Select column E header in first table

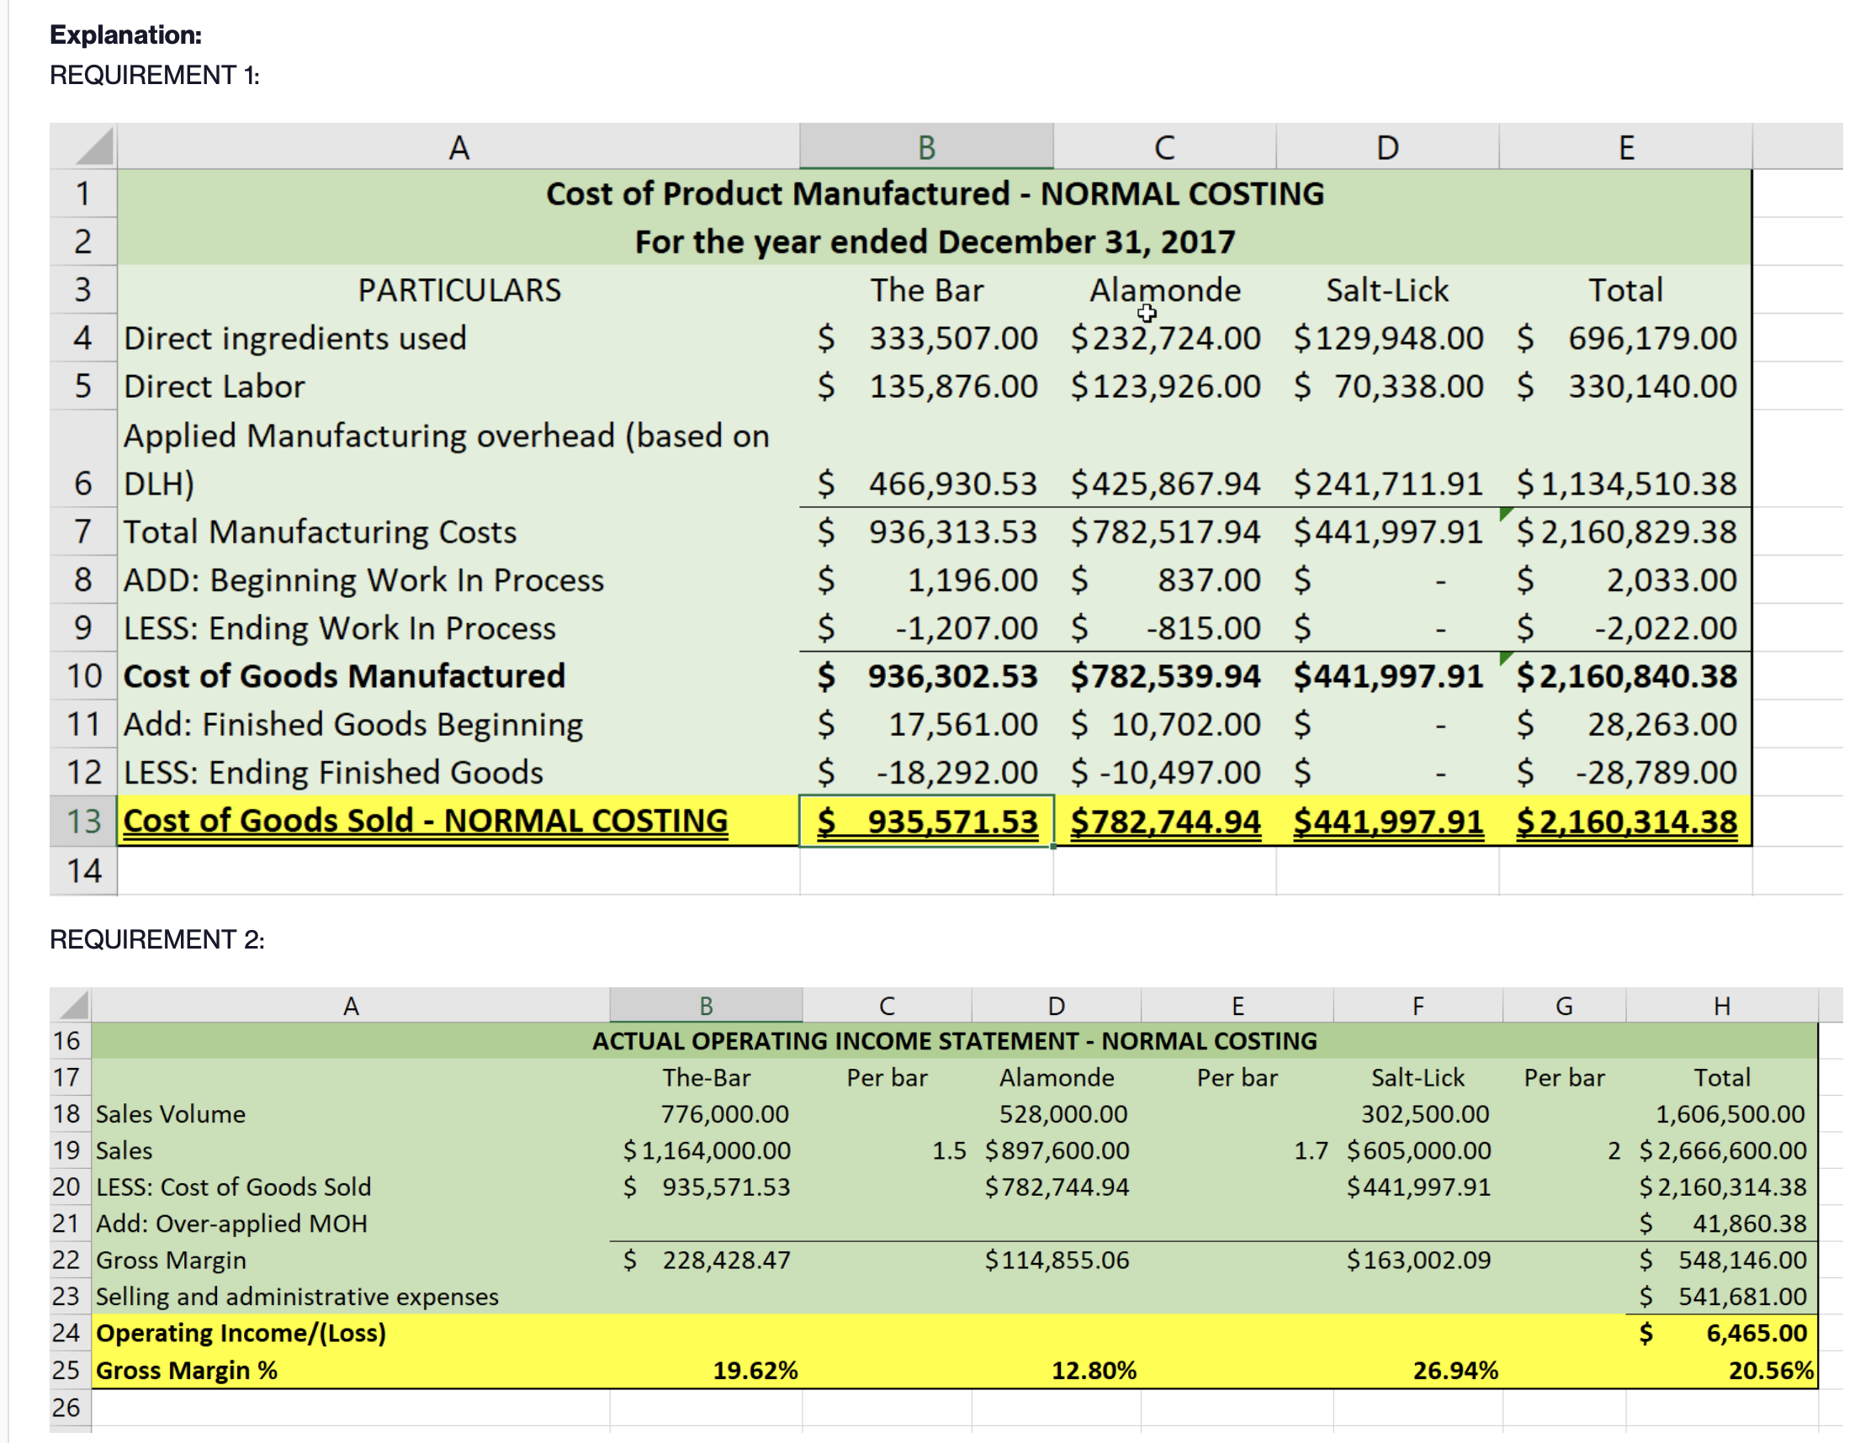tap(1624, 148)
